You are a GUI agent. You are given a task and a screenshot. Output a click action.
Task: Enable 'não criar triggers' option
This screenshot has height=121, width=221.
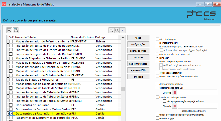[x=157, y=39]
